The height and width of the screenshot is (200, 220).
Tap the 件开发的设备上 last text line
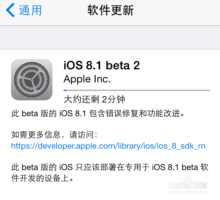click(x=42, y=178)
